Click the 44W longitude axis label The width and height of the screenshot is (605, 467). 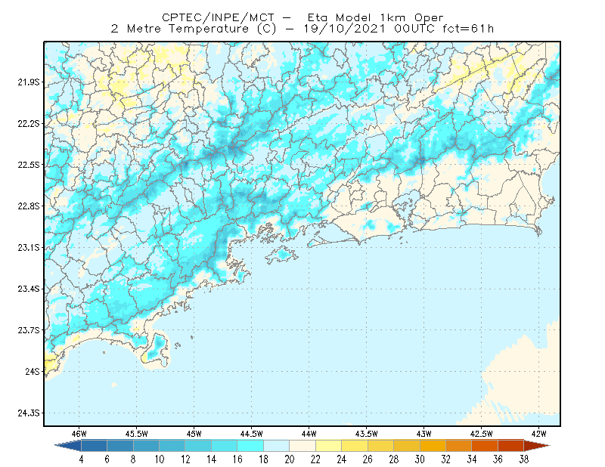click(x=309, y=434)
